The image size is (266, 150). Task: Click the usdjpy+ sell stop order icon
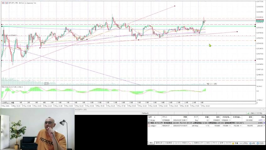pos(149,126)
